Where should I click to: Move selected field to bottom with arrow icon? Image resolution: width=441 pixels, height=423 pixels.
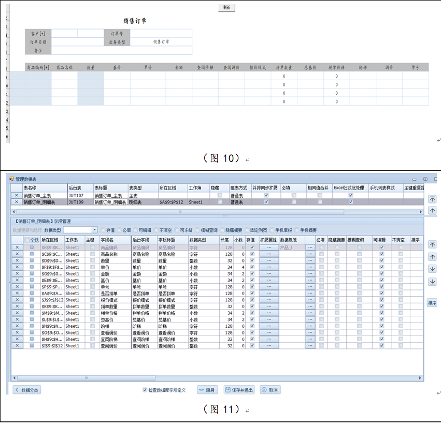tap(432, 281)
